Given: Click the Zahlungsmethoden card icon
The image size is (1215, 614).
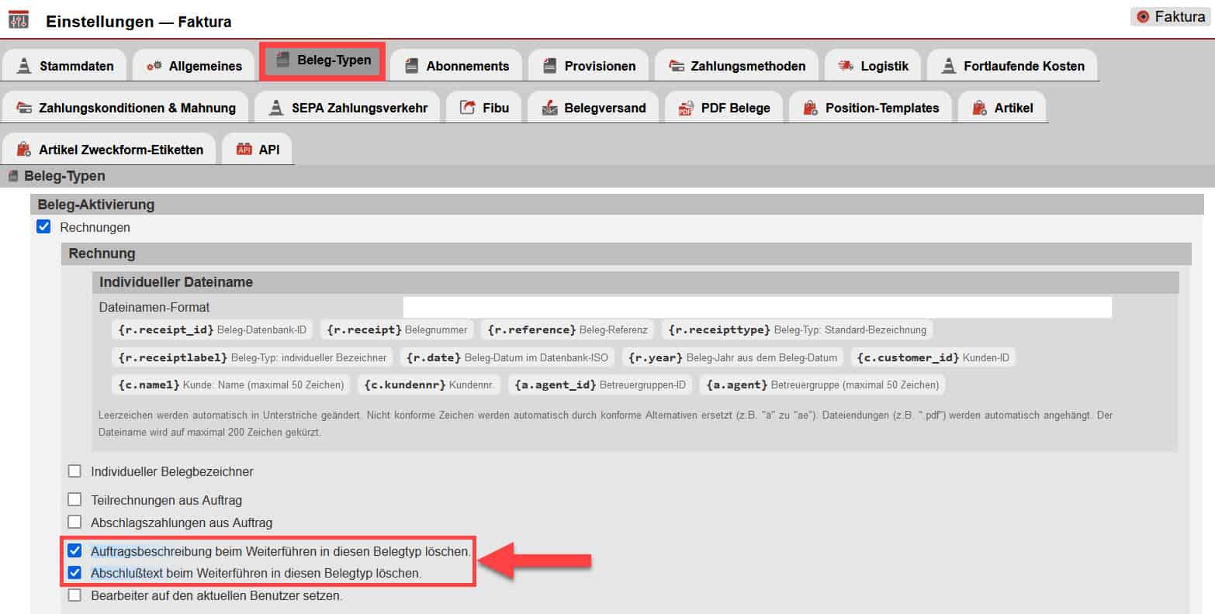Looking at the screenshot, I should pos(676,66).
